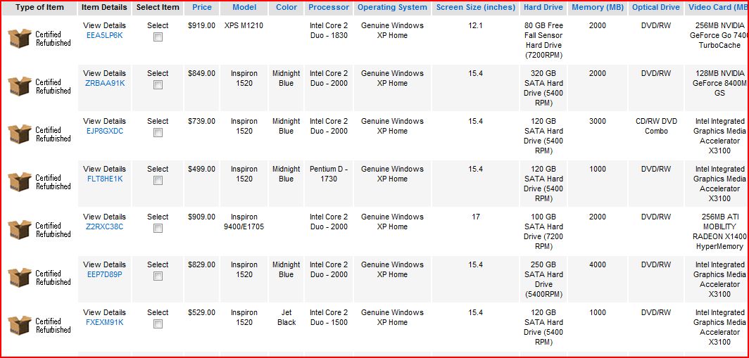Click the box icon in row EEA5LP6K
Image resolution: width=749 pixels, height=358 pixels.
[20, 38]
